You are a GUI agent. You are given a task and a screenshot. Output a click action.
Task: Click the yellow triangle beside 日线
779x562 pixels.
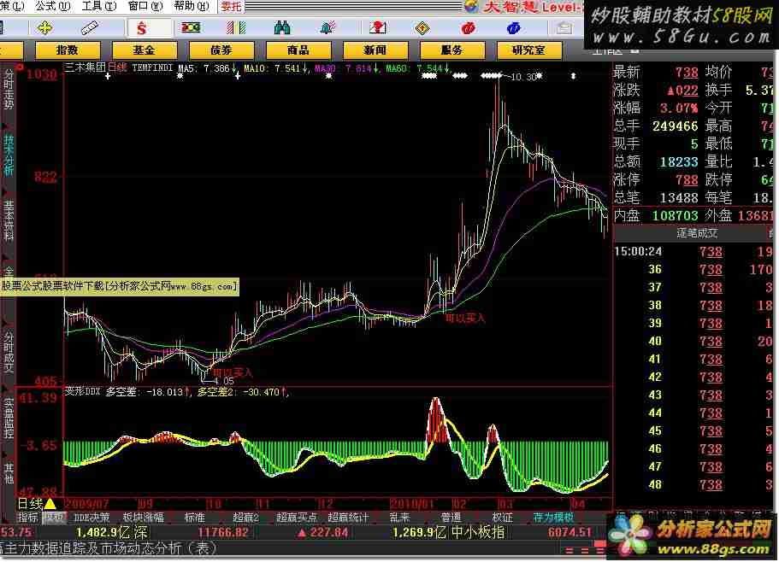pyautogui.click(x=50, y=504)
